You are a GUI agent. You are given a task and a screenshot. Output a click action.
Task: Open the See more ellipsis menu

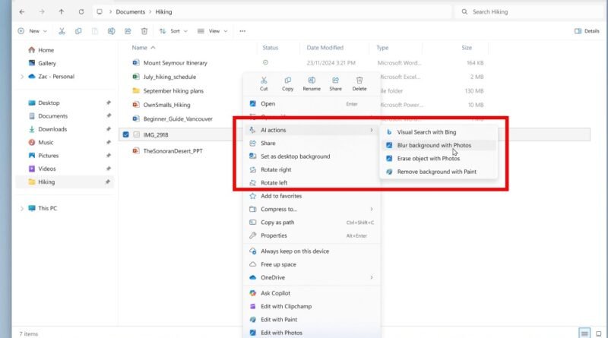pos(242,31)
